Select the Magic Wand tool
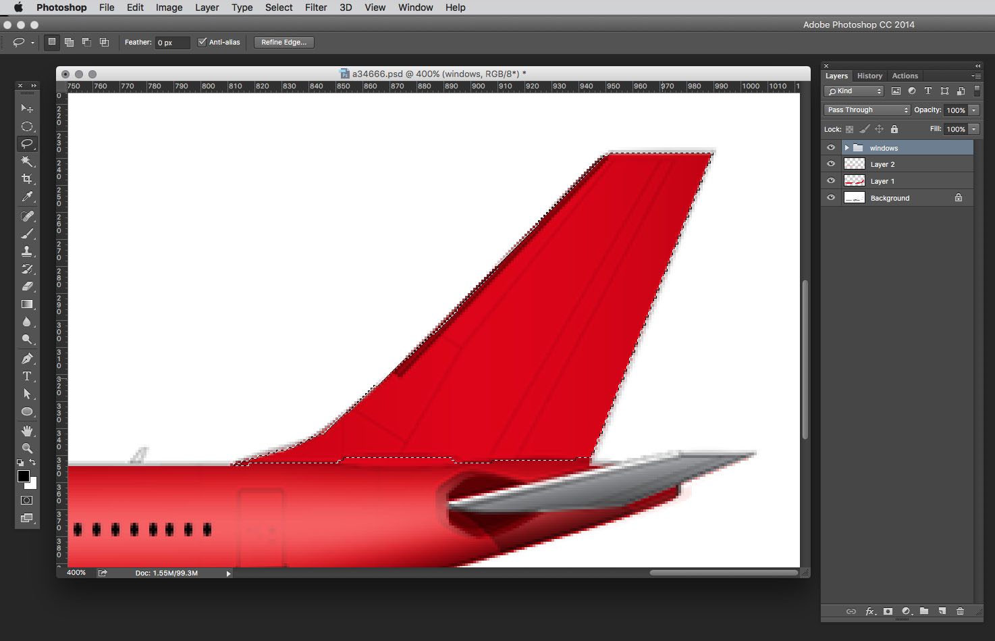The height and width of the screenshot is (641, 995). click(27, 161)
